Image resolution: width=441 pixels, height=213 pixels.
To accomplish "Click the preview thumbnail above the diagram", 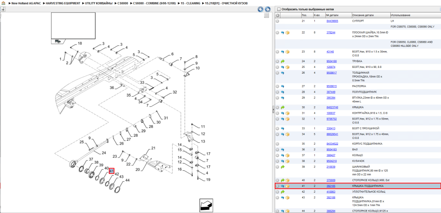I will pyautogui.click(x=73, y=26).
